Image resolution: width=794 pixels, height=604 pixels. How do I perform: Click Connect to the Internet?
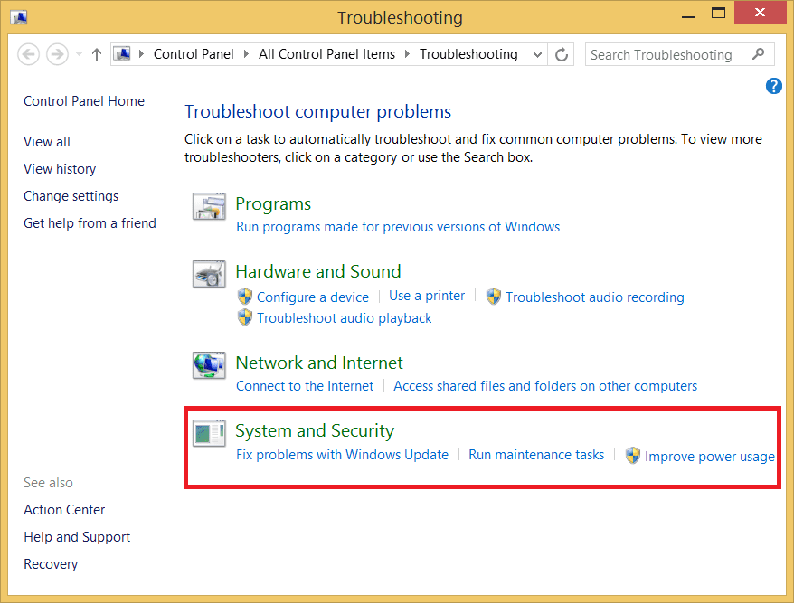pos(305,386)
